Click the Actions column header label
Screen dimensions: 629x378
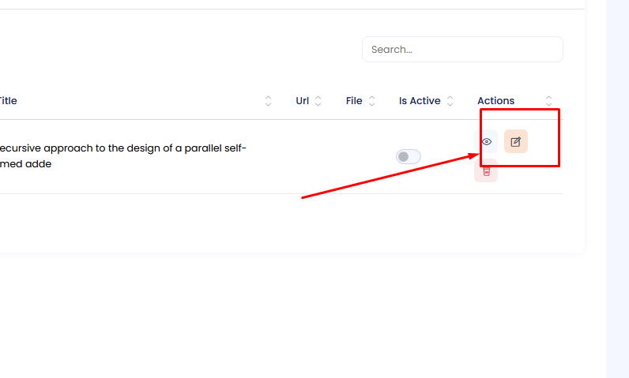click(x=495, y=101)
